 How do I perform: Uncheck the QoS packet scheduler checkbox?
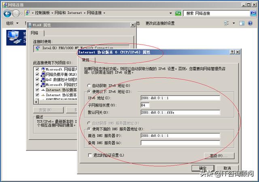click(x=37, y=79)
